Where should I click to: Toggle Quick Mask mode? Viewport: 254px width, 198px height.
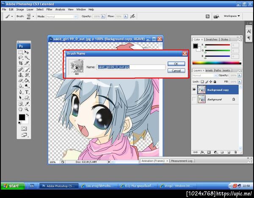(24, 129)
